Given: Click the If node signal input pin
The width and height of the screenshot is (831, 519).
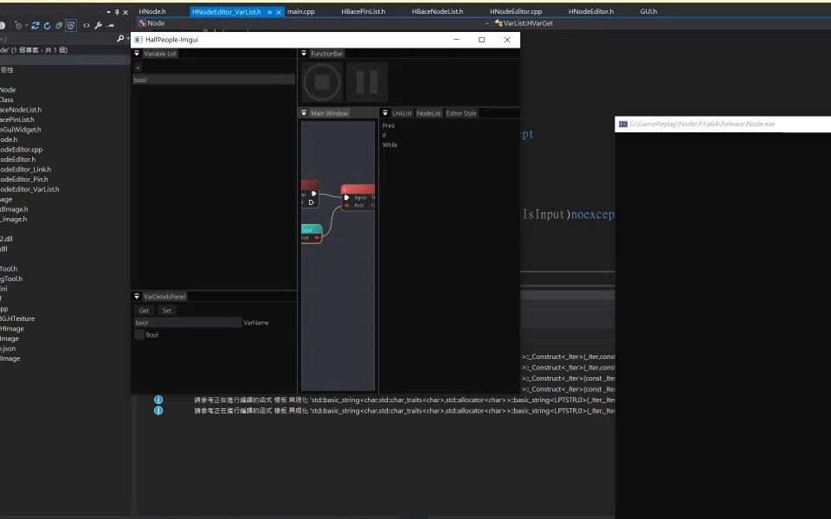Looking at the screenshot, I should point(346,197).
